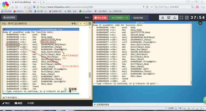Click the pink extension icon
Screen dimensions: 206x111
coord(197,7)
